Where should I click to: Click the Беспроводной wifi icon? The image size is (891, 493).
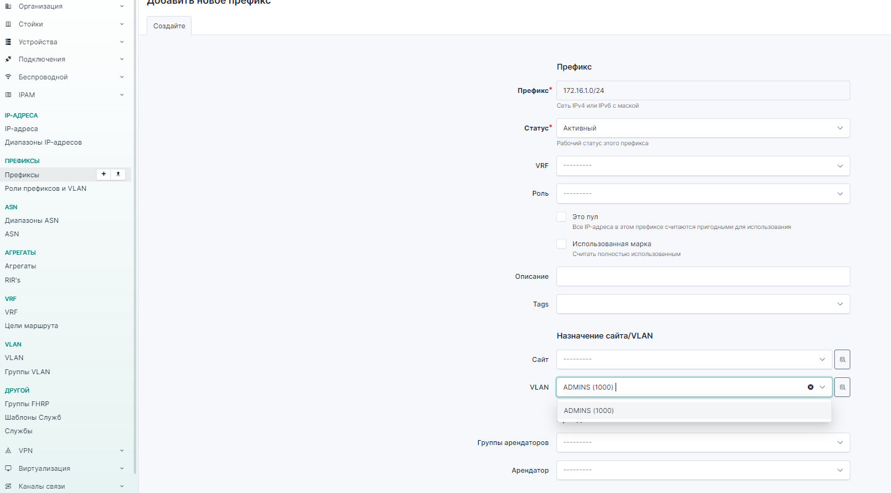coord(8,77)
